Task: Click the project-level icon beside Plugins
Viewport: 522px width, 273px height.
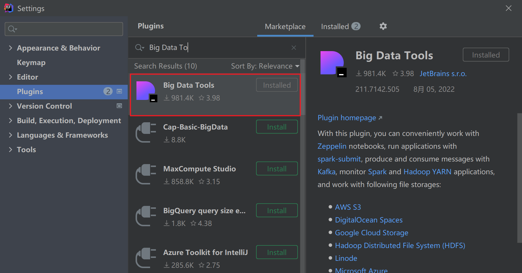Action: [119, 91]
